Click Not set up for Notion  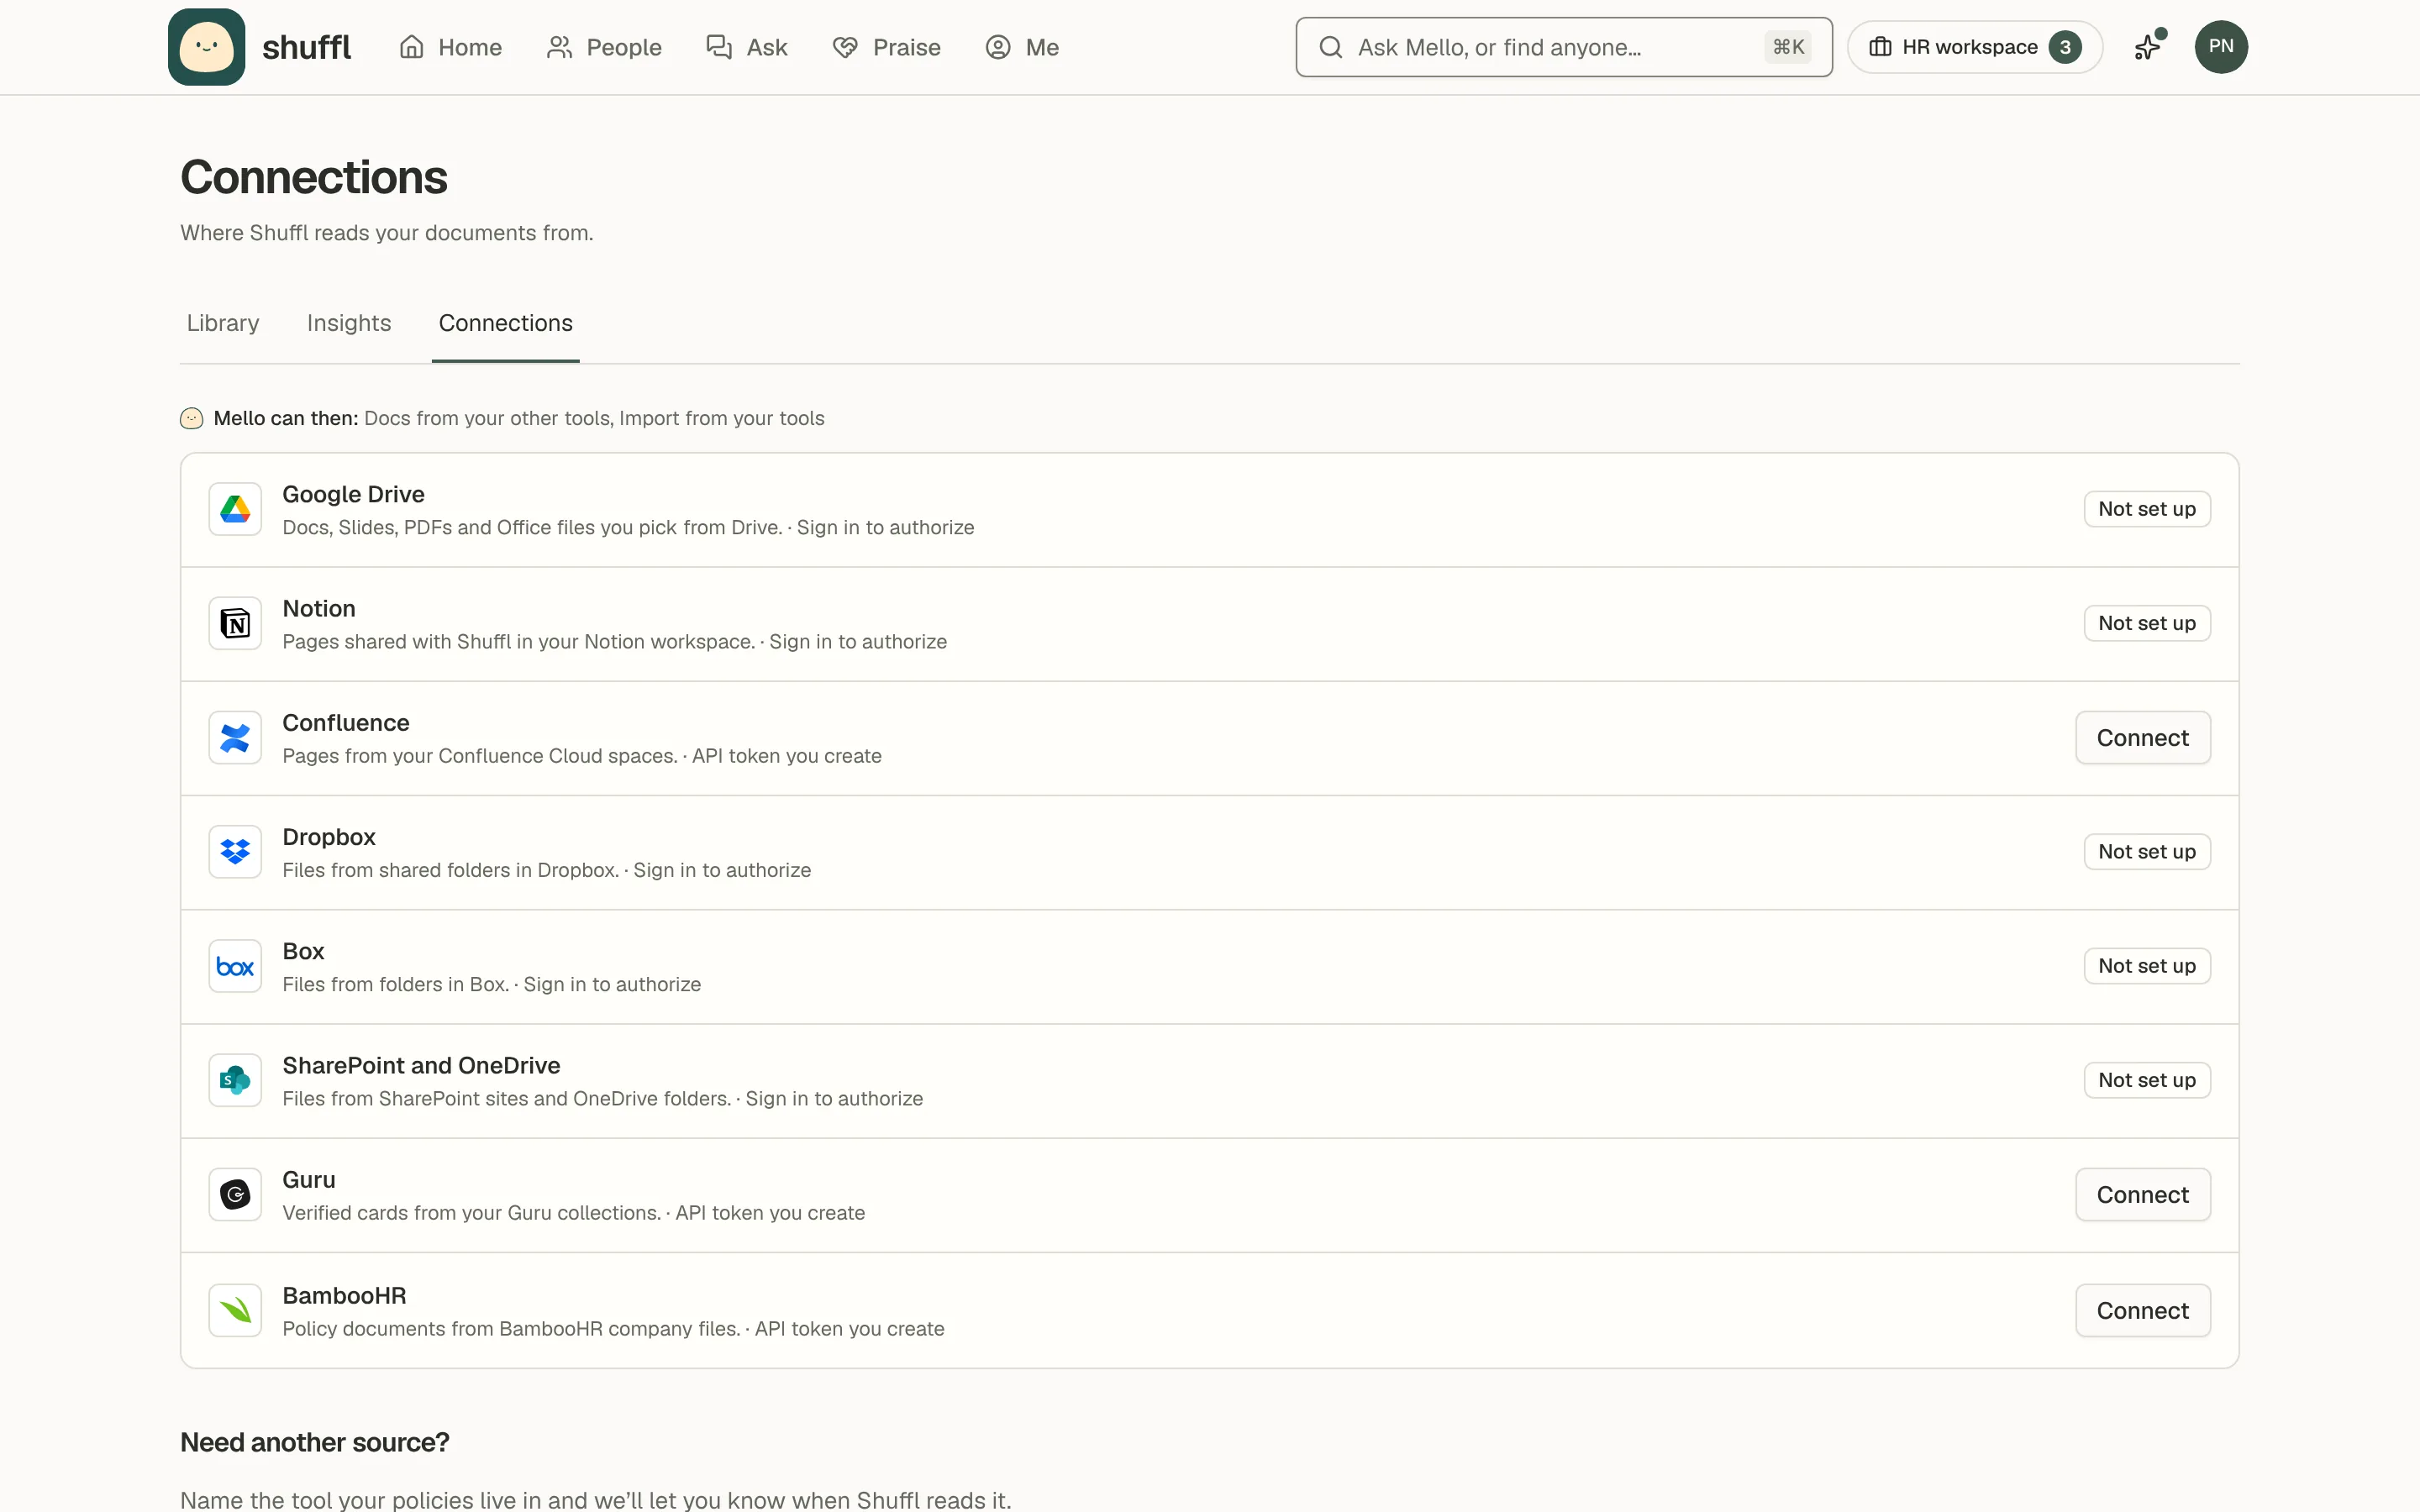[x=2147, y=623]
